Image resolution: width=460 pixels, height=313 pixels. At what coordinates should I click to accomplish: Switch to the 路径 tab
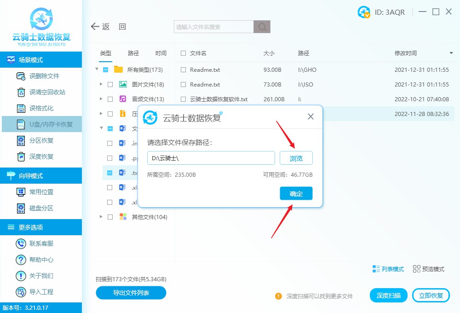click(x=133, y=53)
